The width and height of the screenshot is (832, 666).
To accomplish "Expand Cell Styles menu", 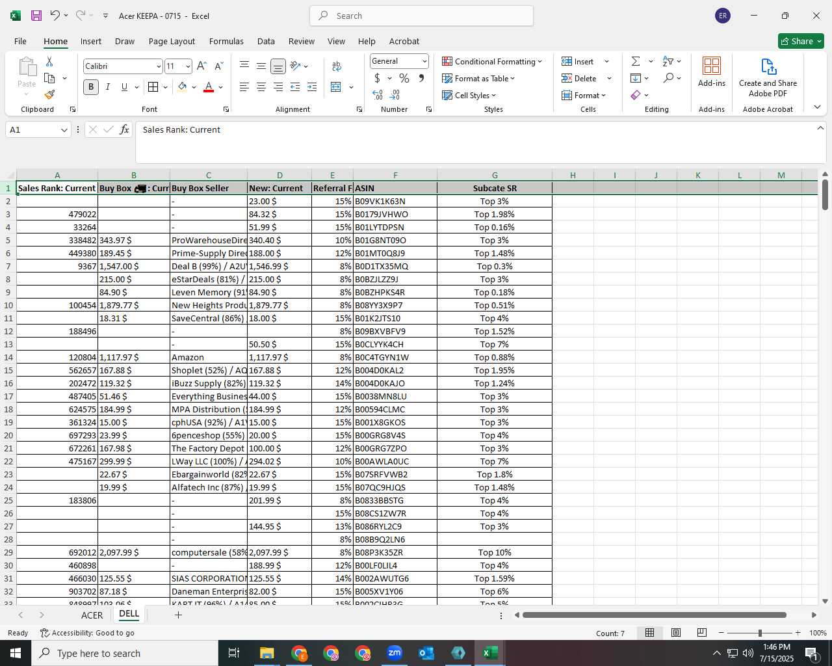I will pos(469,95).
